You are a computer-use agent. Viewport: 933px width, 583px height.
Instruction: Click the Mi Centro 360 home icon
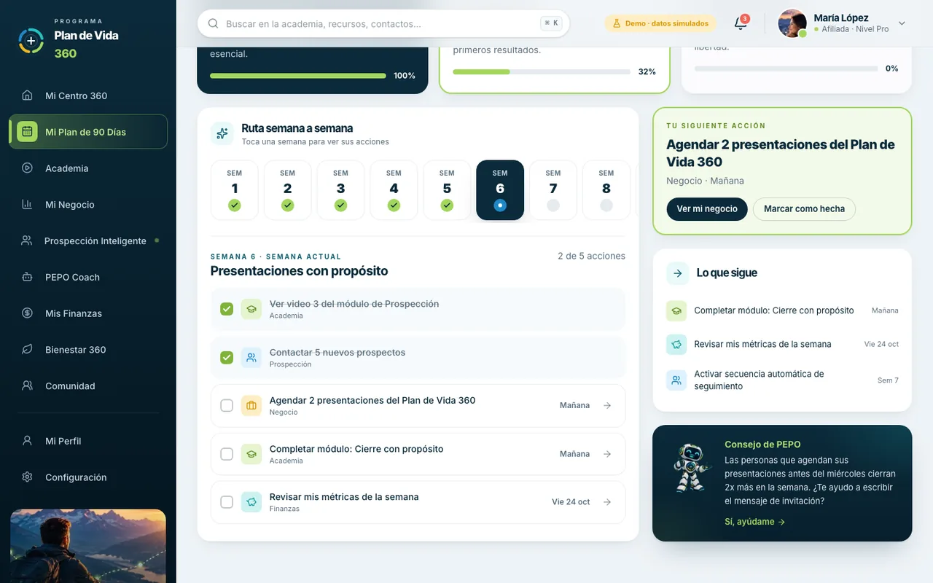pyautogui.click(x=27, y=95)
